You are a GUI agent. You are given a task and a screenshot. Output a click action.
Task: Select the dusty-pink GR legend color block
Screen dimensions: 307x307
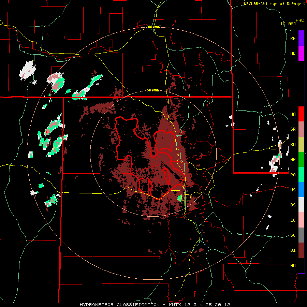point(301,129)
